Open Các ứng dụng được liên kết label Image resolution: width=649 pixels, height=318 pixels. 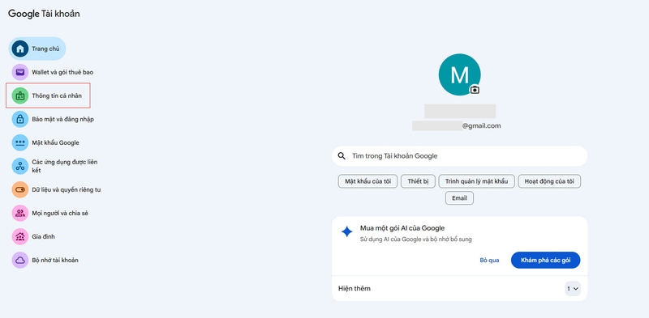pos(65,166)
